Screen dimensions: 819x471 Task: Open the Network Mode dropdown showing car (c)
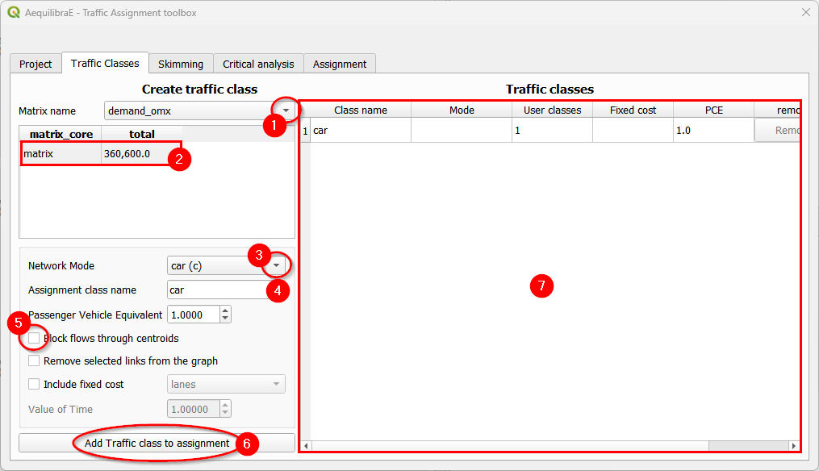(x=278, y=265)
